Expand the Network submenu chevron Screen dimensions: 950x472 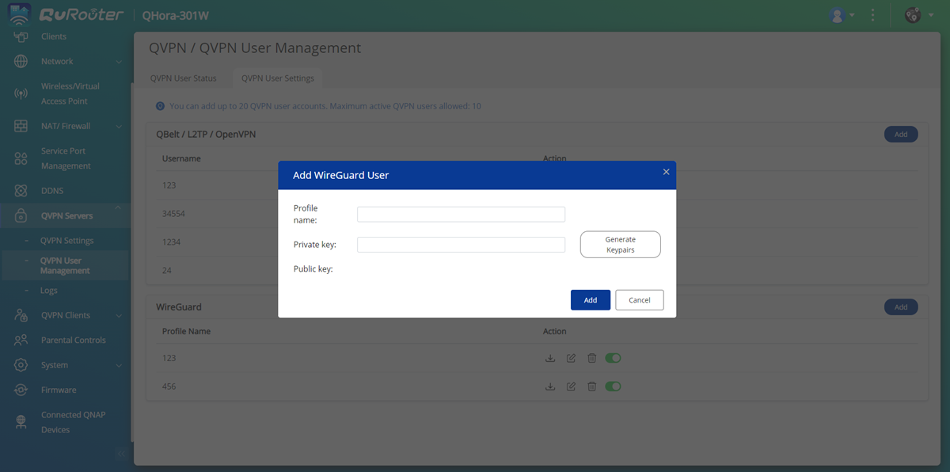point(119,62)
